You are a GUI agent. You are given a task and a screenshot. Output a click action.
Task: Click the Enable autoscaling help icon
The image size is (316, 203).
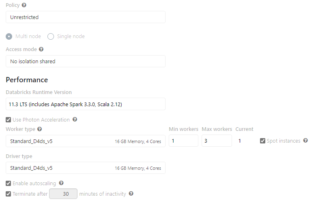pos(61,183)
